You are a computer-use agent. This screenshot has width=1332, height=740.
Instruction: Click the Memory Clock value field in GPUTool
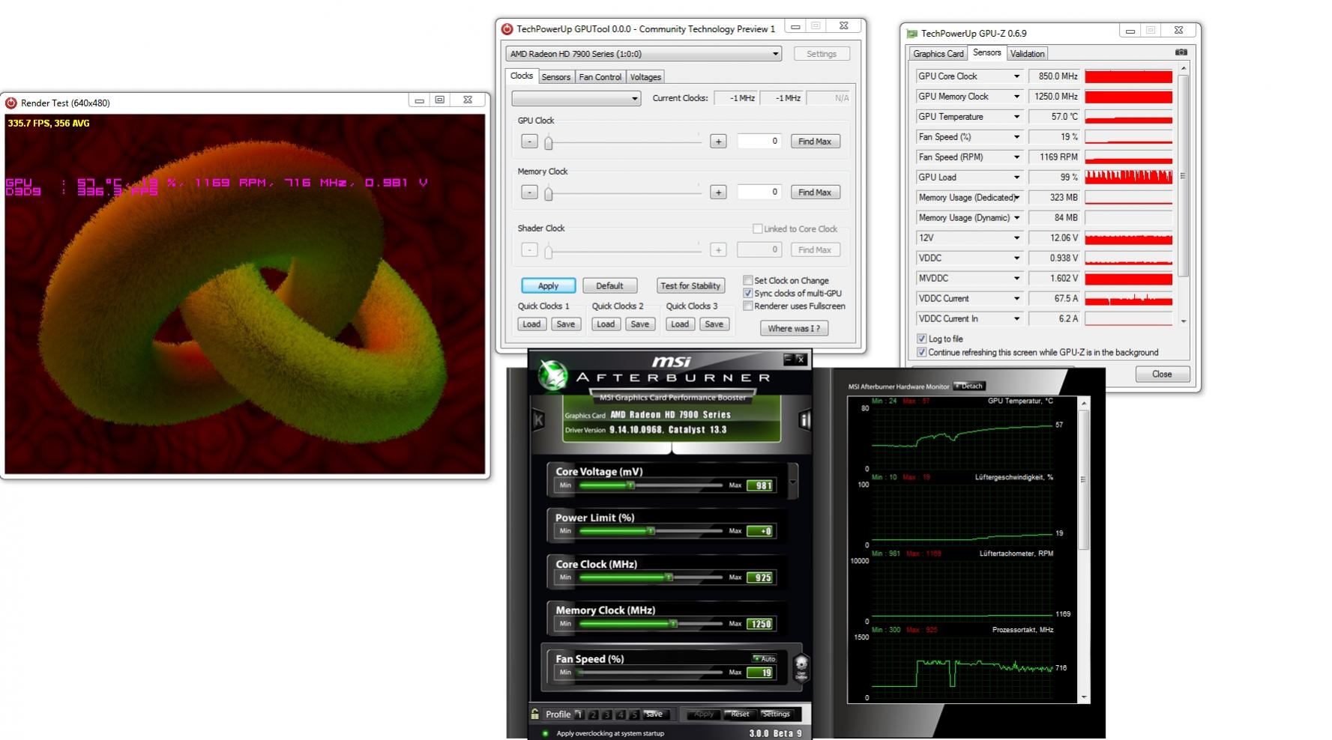759,192
